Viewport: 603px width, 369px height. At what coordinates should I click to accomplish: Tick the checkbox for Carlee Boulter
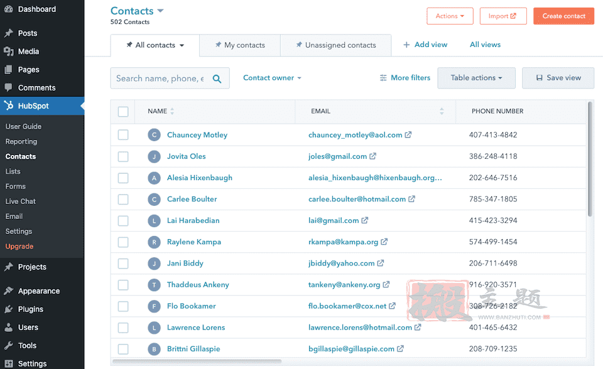[123, 199]
